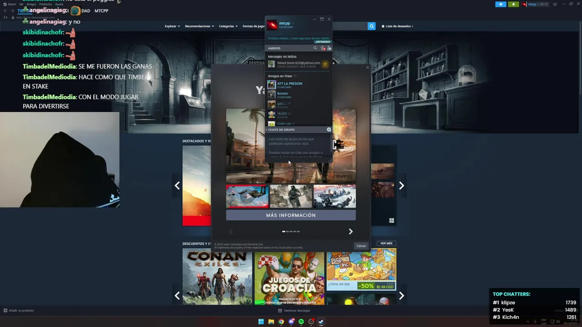Dismiss the tip with ¡ENTENDIDO! button
The height and width of the screenshot is (327, 582).
click(x=323, y=42)
